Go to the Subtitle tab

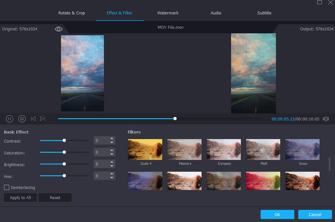(x=264, y=13)
